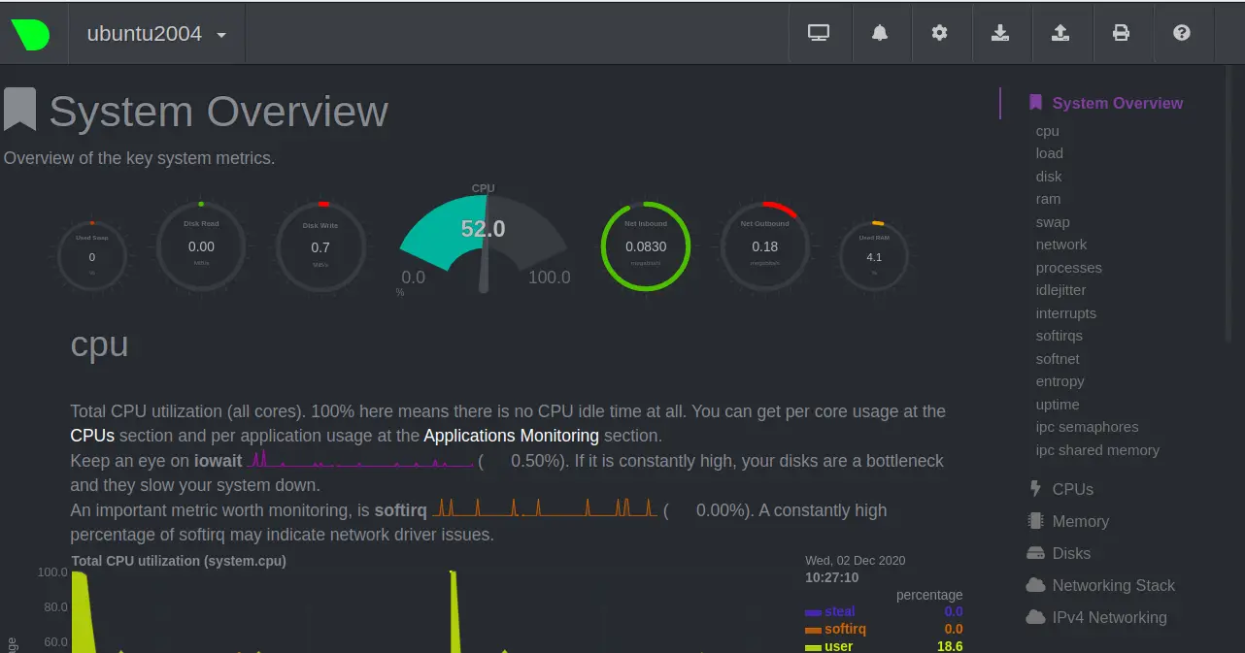Click the Memory chip icon in the sidebar
This screenshot has height=653, width=1245.
[1035, 521]
